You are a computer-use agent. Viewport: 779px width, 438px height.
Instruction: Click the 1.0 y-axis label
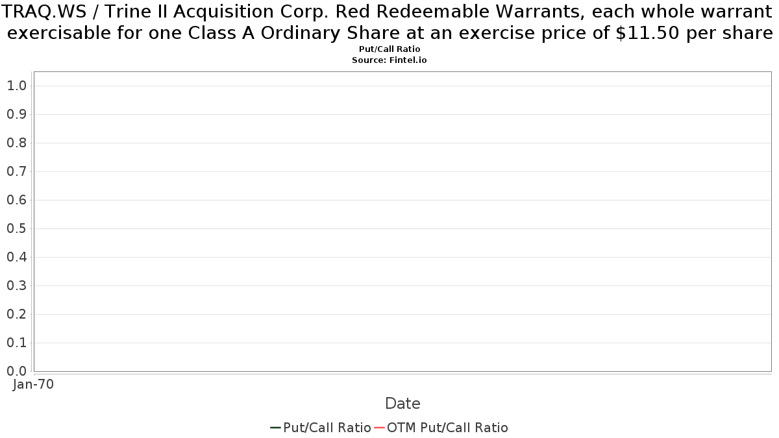(x=17, y=86)
